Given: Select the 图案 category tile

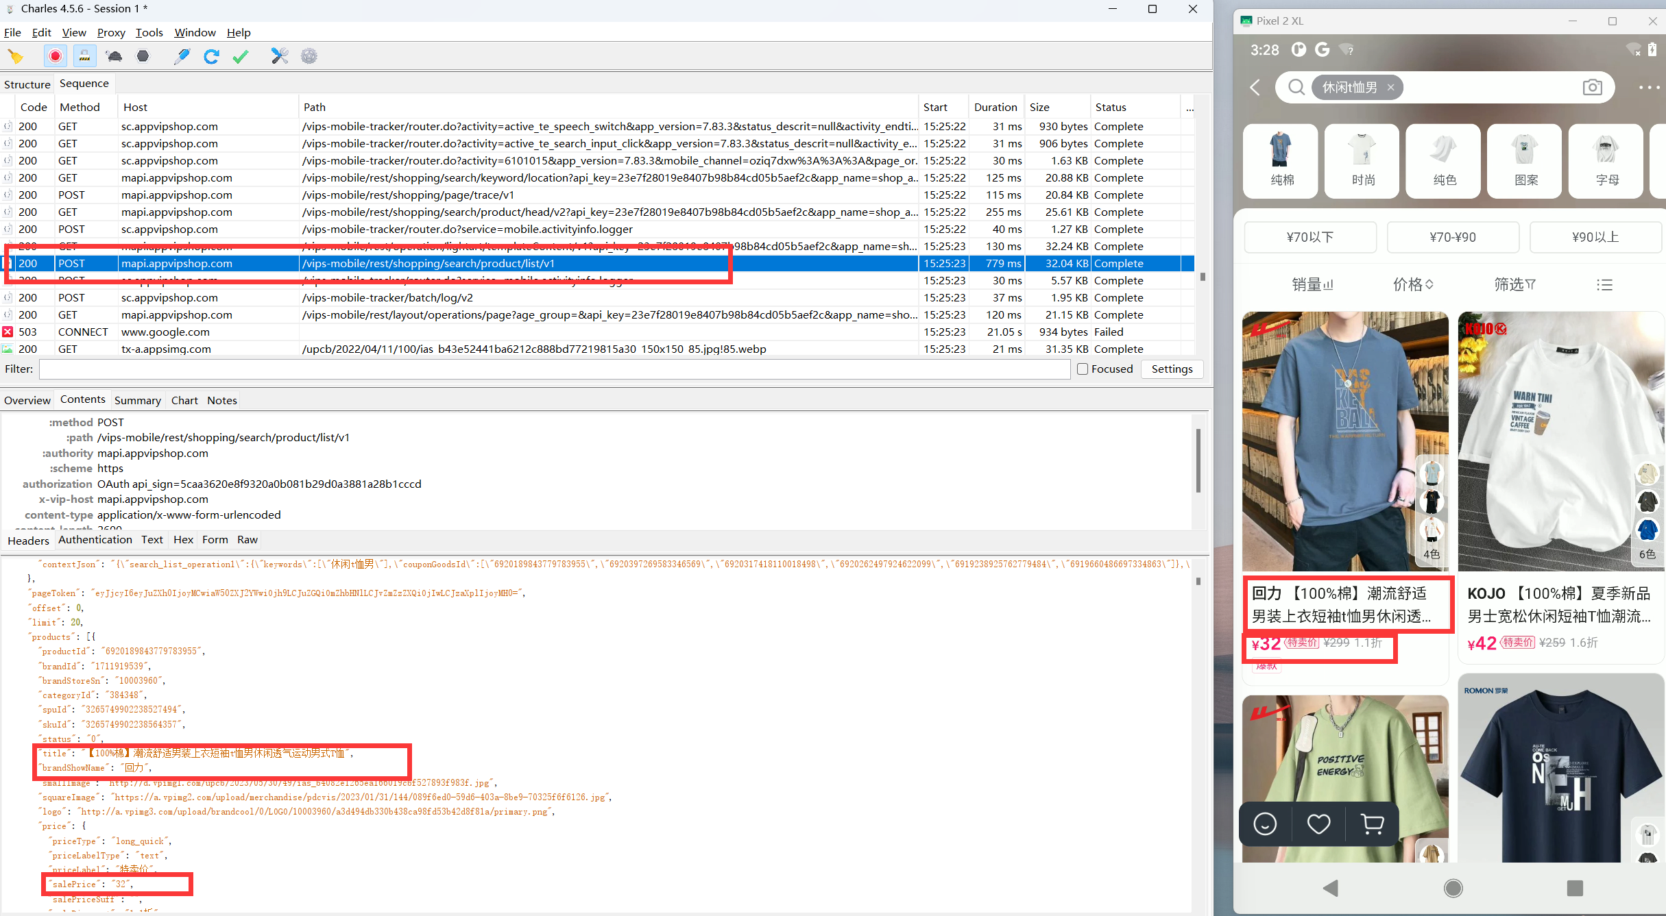Looking at the screenshot, I should (x=1525, y=161).
